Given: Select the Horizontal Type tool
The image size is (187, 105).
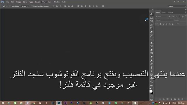Looking at the screenshot, I should pos(151,68).
